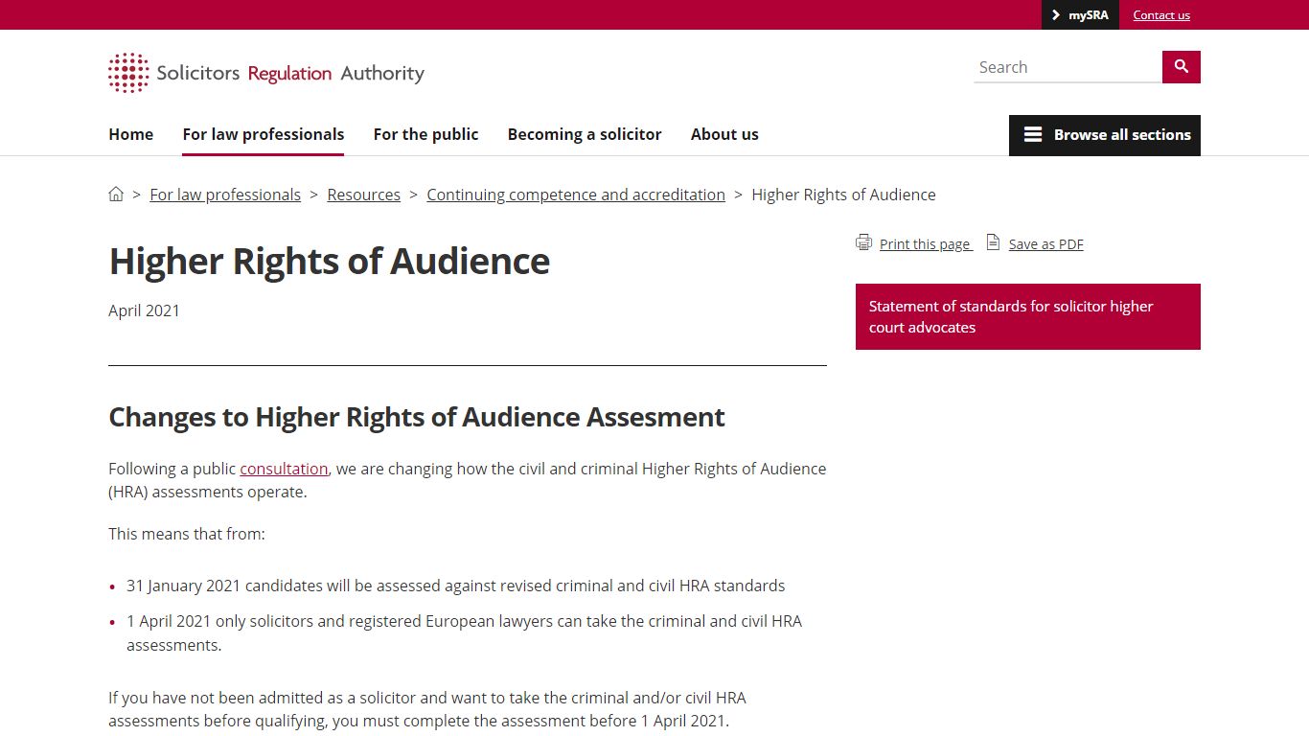Open the Home navigation item
This screenshot has width=1309, height=736.
coord(131,134)
